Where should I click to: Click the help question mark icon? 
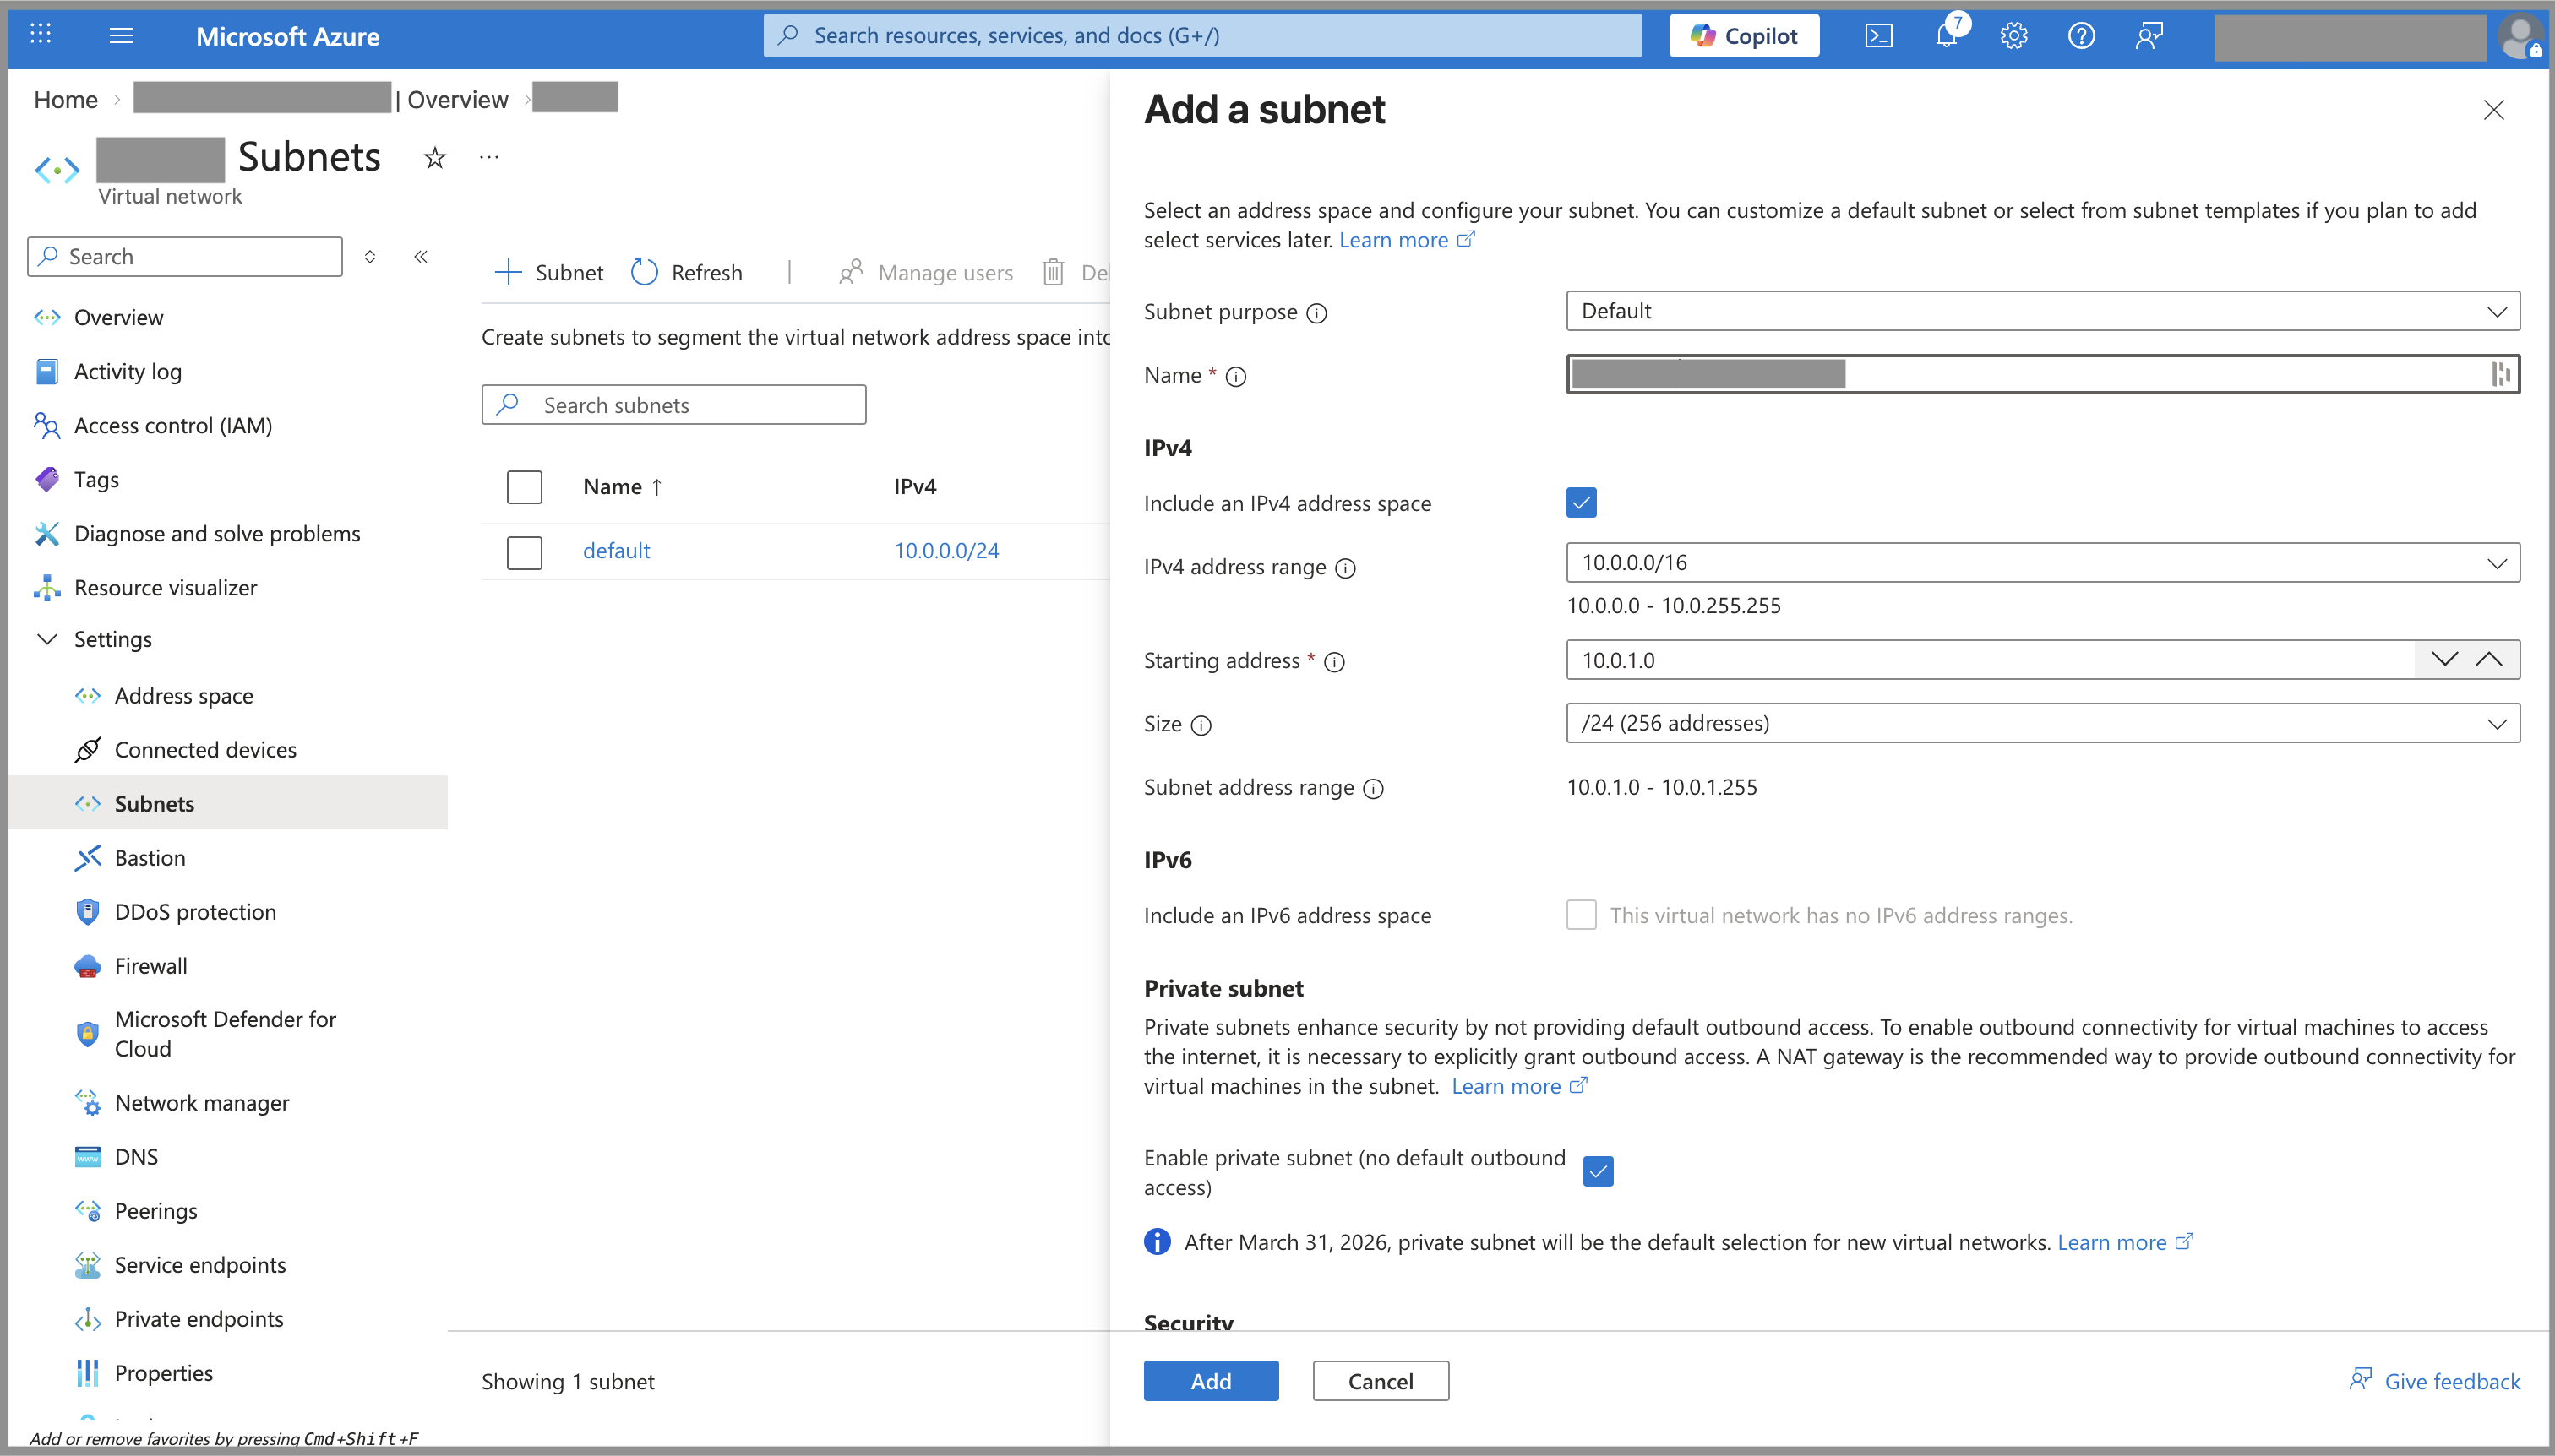[x=2081, y=36]
